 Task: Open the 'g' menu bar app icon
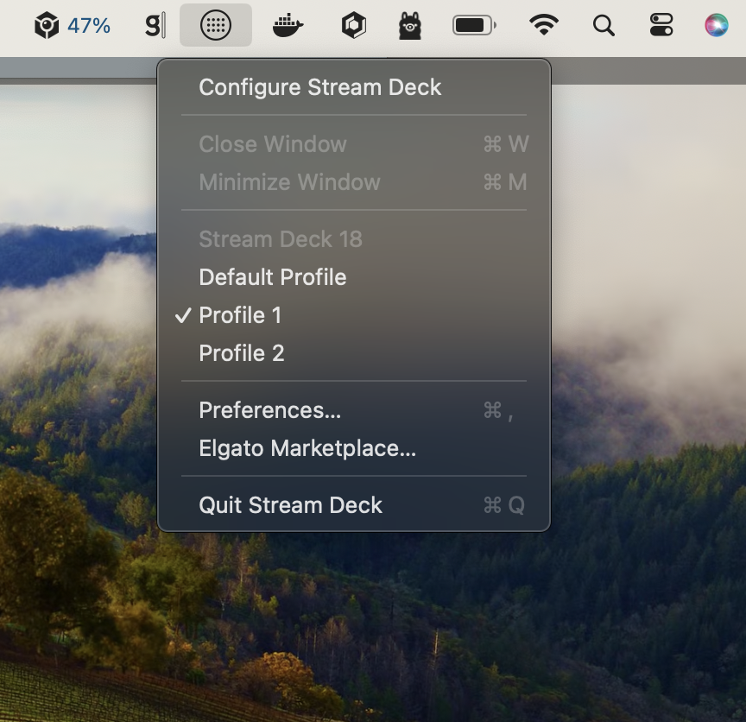coord(155,25)
